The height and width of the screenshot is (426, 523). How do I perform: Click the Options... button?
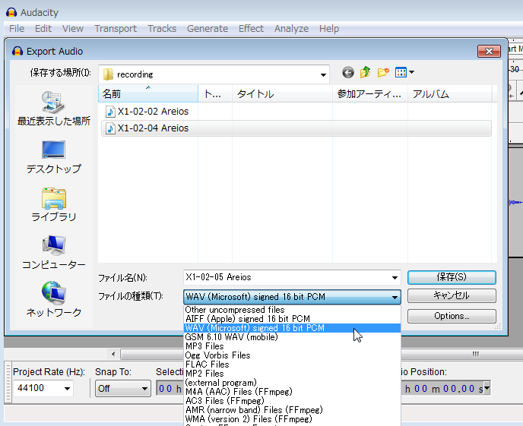coord(452,316)
